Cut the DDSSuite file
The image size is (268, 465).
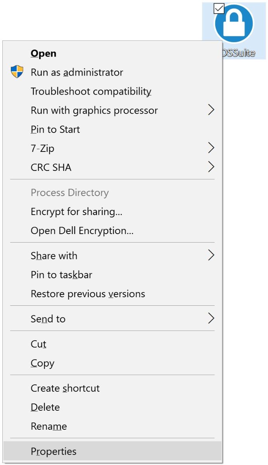[38, 344]
